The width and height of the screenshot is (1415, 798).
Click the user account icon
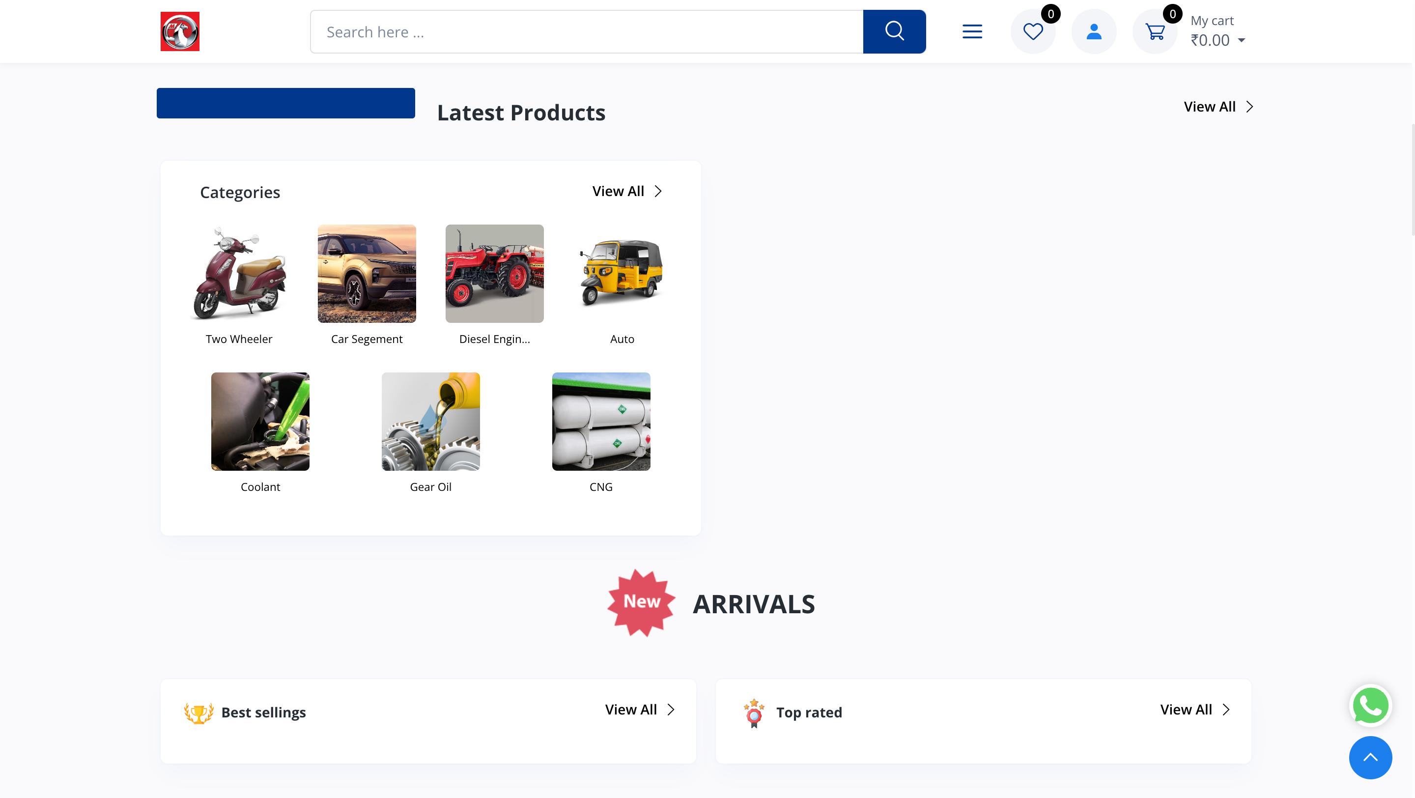1094,31
